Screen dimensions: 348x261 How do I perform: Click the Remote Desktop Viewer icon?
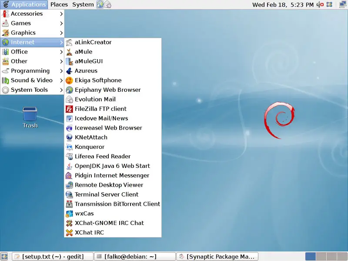(69, 185)
